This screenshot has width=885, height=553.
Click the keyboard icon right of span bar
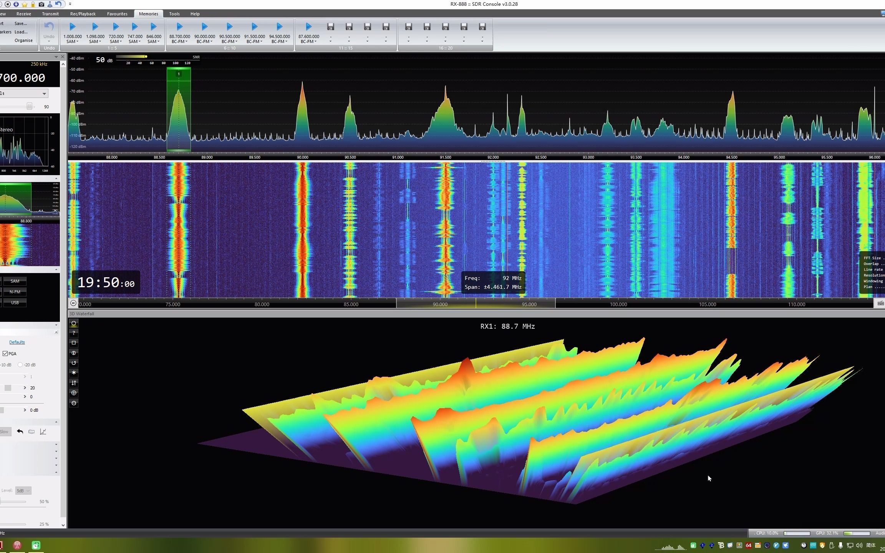[880, 303]
